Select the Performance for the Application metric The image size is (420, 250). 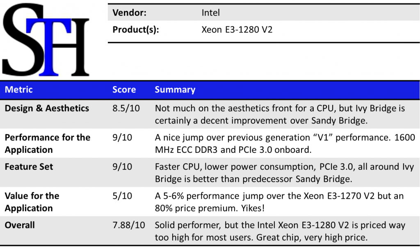(47, 143)
